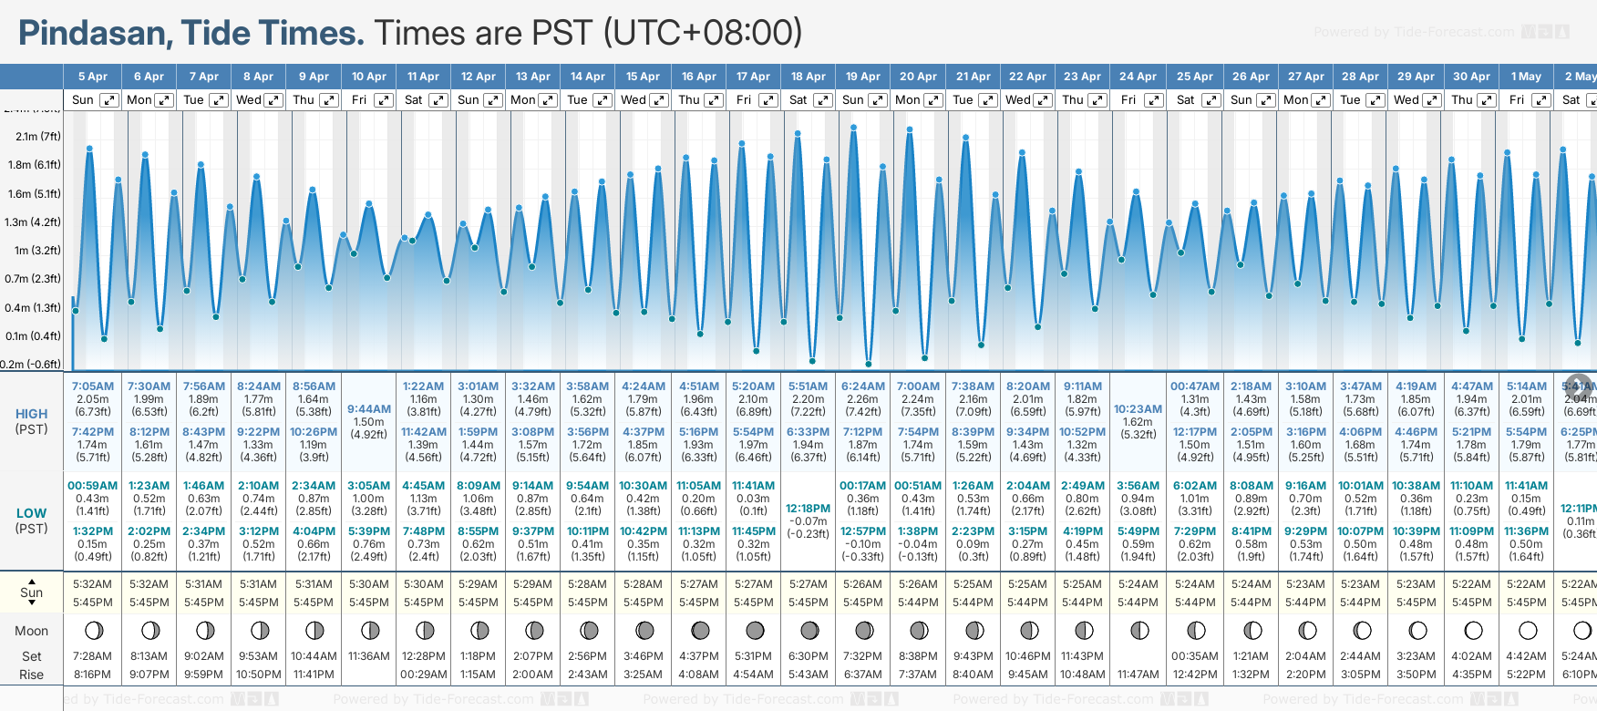Click the expand icon for Tue 14 Apr
This screenshot has height=711, width=1597.
click(603, 100)
